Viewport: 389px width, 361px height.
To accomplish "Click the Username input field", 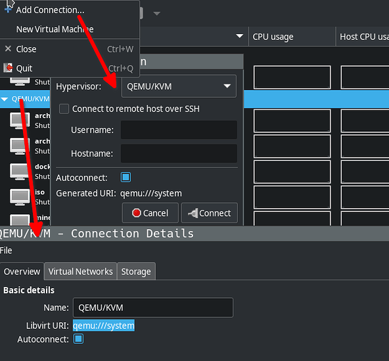I will click(x=179, y=130).
